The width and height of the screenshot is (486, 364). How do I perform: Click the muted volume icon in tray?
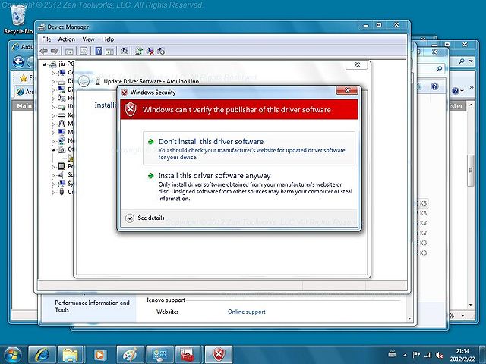(x=439, y=356)
